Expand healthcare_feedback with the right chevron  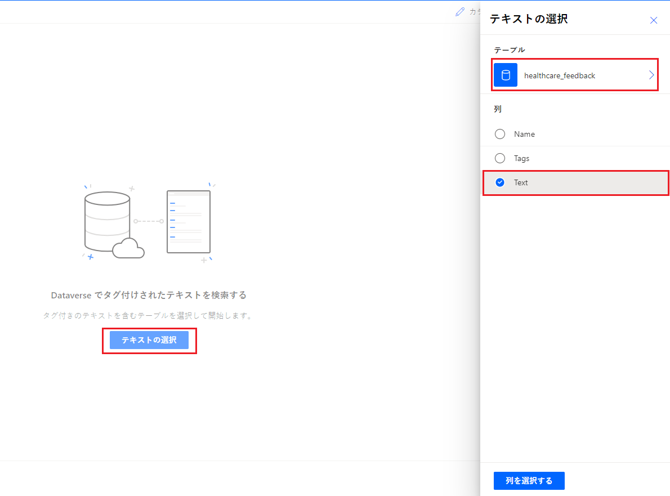651,75
